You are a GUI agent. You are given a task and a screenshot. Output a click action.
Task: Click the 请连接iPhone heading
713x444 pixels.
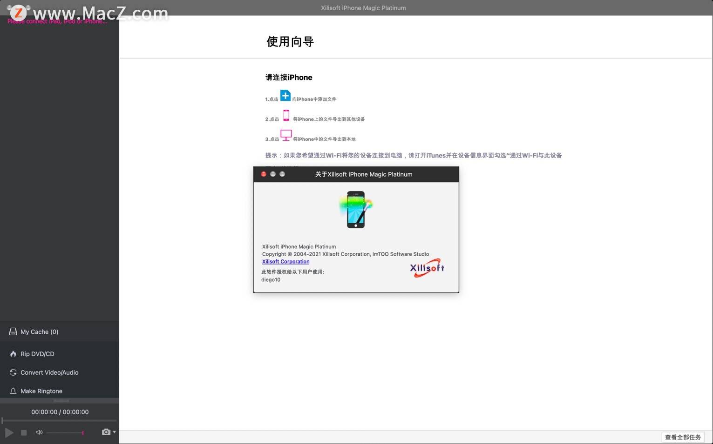tap(289, 77)
